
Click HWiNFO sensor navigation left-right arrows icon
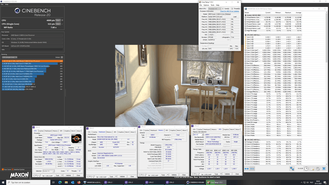point(246,169)
